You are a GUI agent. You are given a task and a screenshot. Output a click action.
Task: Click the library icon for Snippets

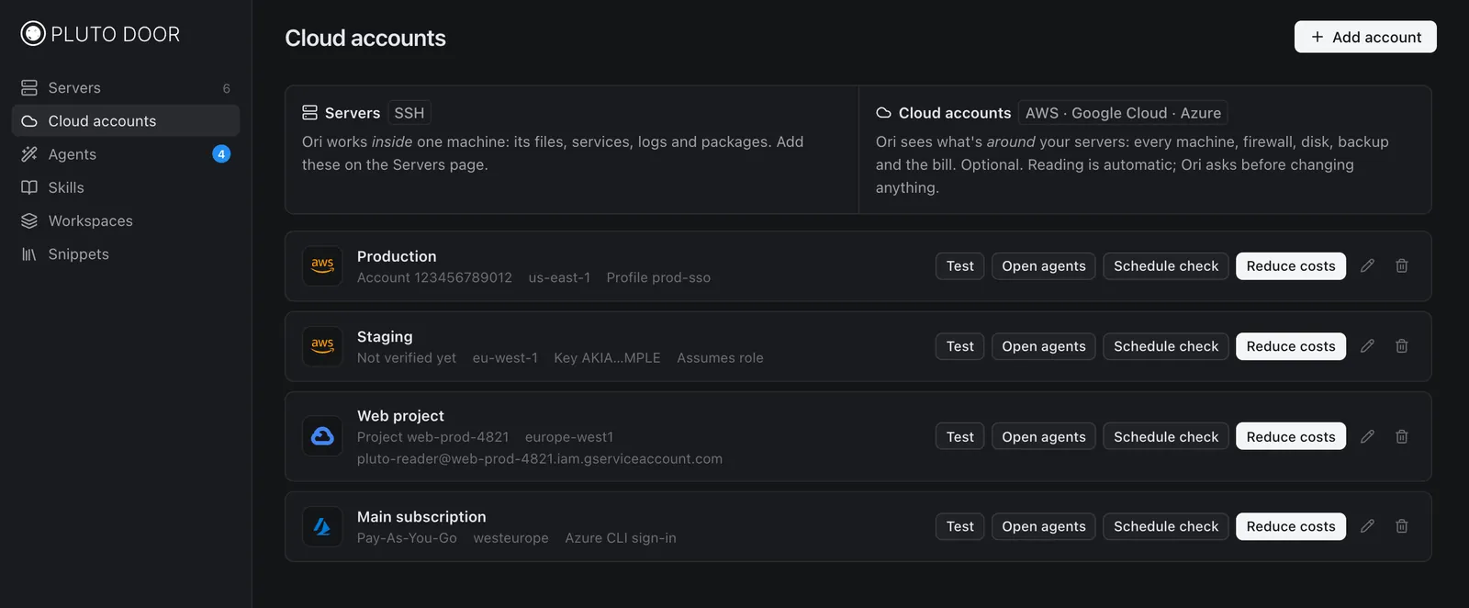[x=29, y=254]
